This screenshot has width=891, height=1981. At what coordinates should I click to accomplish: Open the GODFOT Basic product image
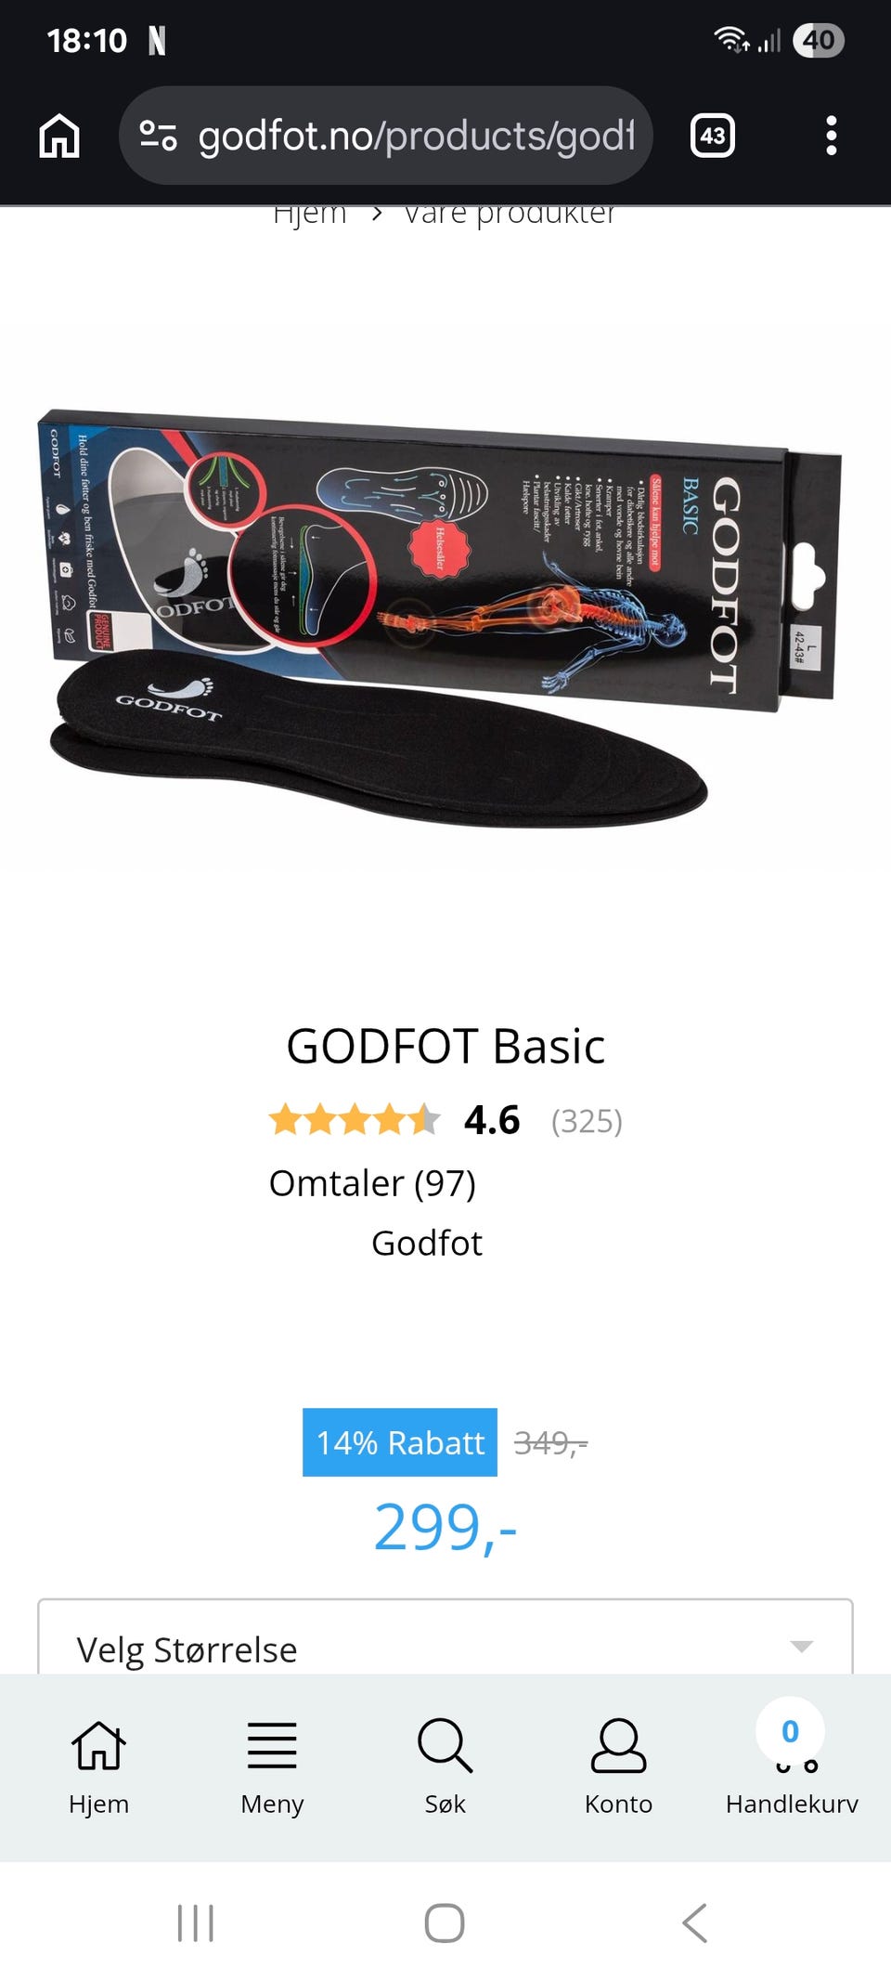coord(445,618)
